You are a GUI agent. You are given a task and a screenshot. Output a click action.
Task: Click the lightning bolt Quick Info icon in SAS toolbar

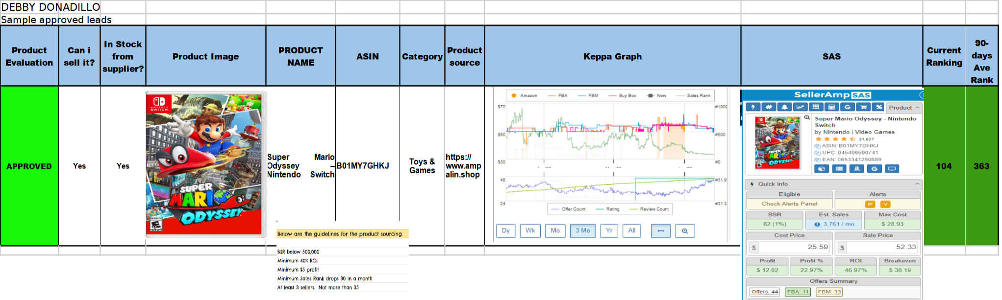pos(753,107)
